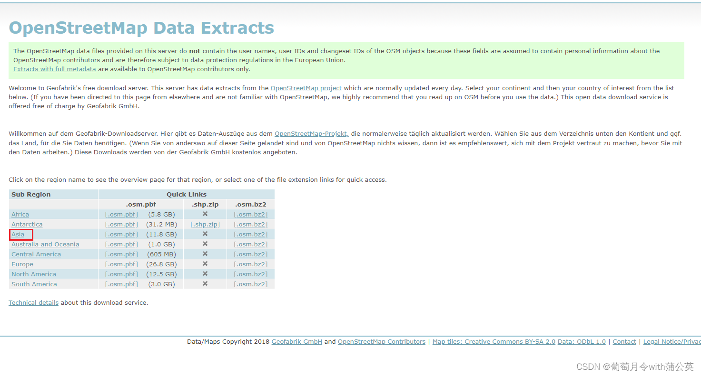701x376 pixels.
Task: Click the (11.8 GB) Asia size text
Action: [x=162, y=235]
